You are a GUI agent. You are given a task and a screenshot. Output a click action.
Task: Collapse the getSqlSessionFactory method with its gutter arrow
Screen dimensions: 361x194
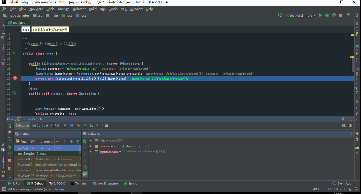21,64
